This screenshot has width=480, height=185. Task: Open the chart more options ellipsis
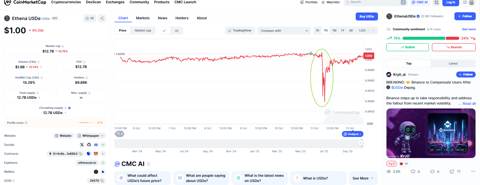(x=374, y=30)
